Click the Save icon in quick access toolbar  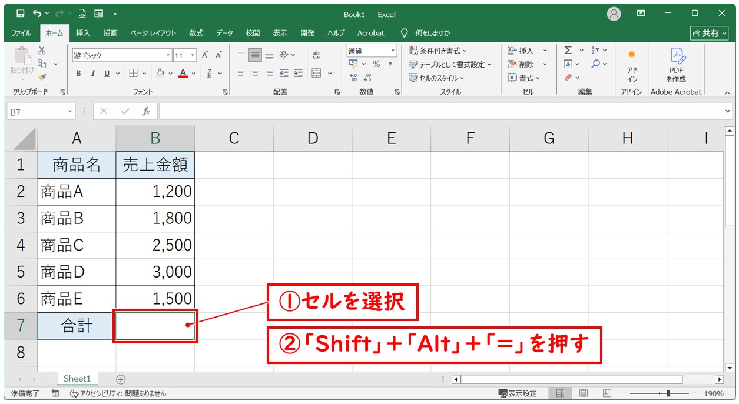coord(21,14)
